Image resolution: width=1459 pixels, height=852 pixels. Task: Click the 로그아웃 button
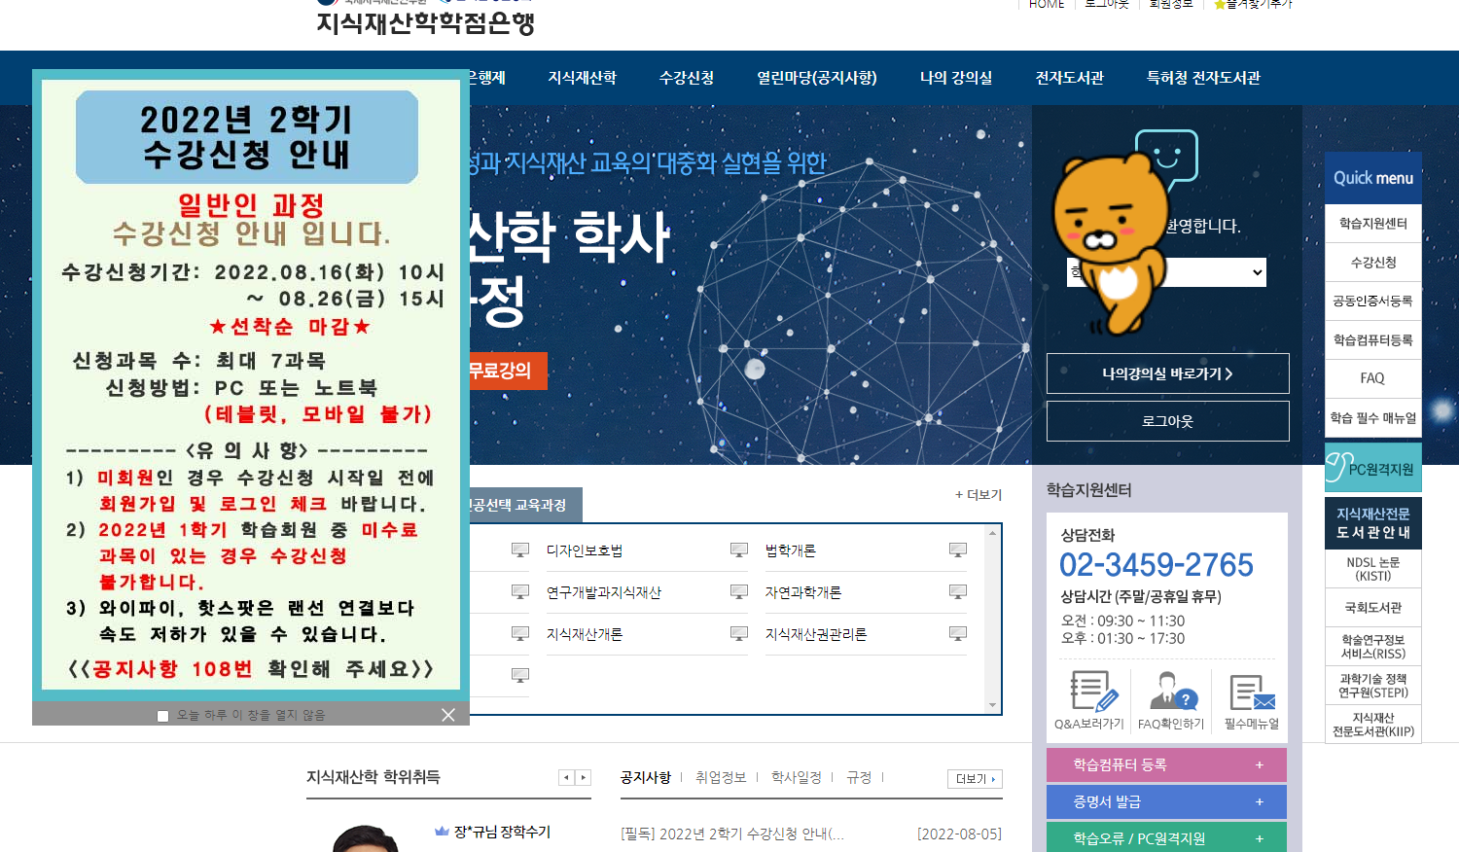pos(1167,420)
